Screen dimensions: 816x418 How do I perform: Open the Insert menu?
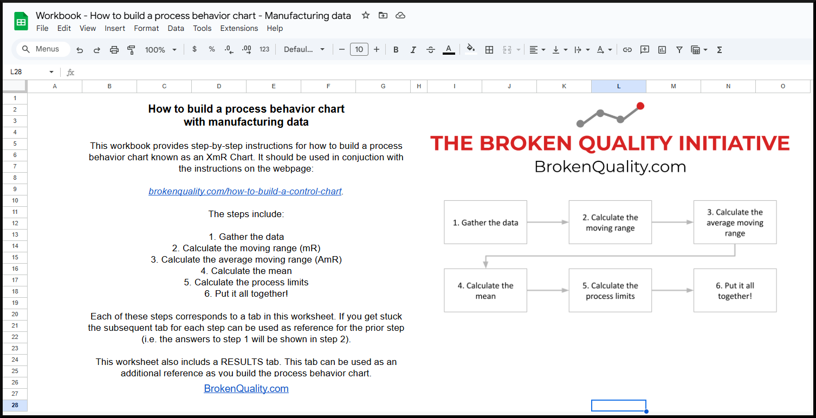coord(115,28)
